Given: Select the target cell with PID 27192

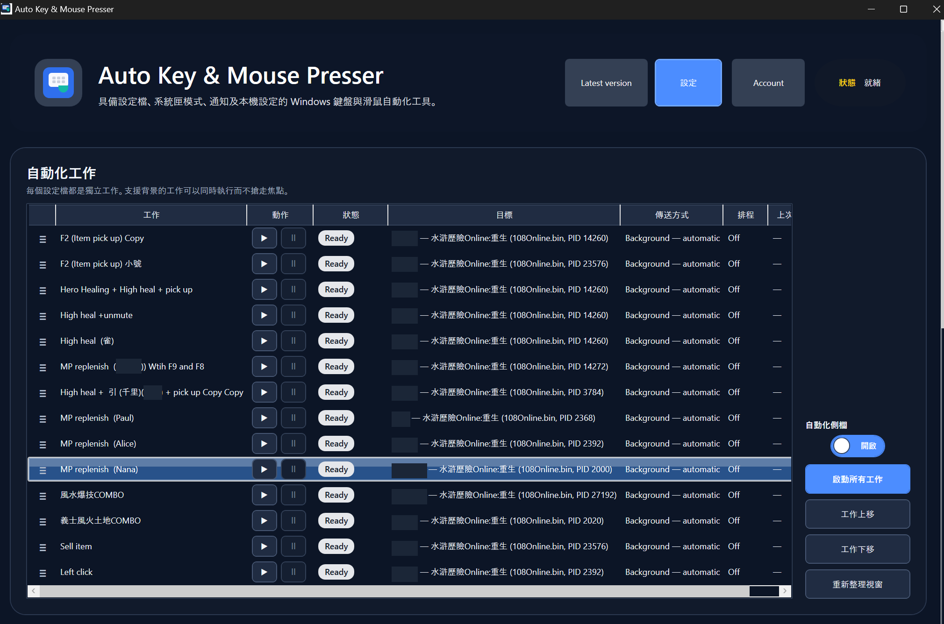Looking at the screenshot, I should tap(504, 495).
